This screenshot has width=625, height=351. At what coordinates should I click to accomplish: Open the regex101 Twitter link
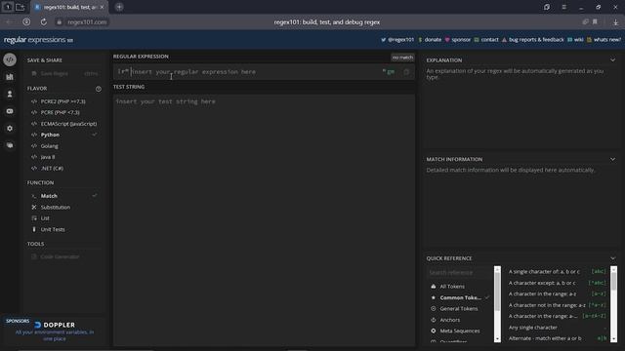(397, 40)
